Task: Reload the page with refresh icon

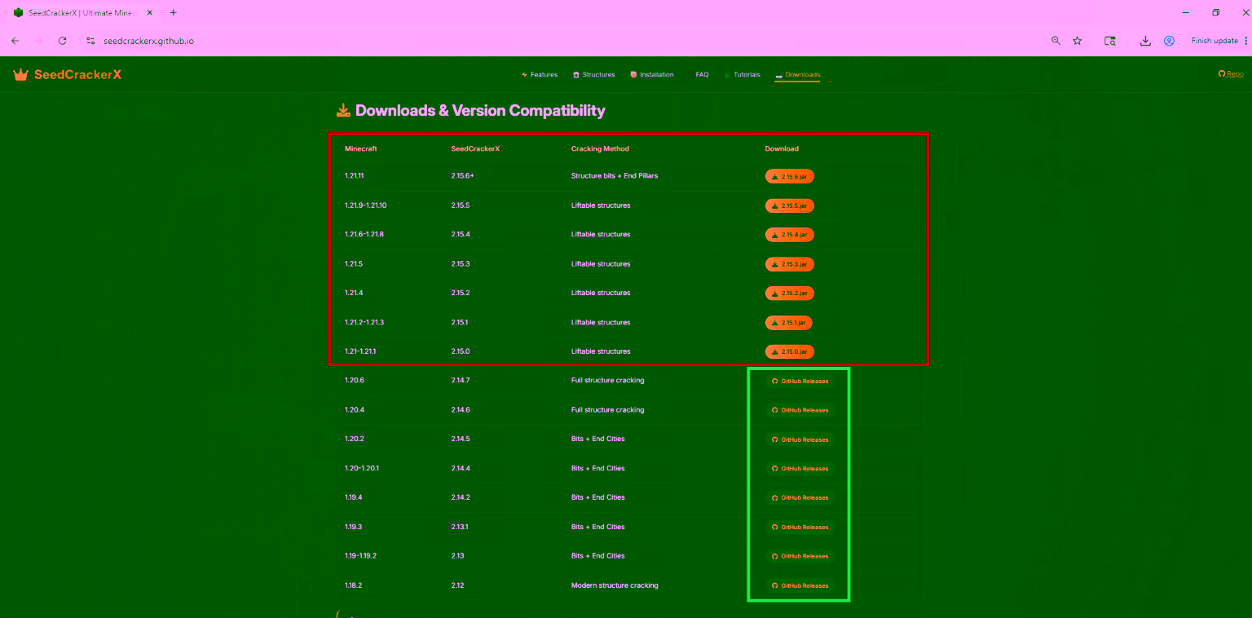Action: 62,41
